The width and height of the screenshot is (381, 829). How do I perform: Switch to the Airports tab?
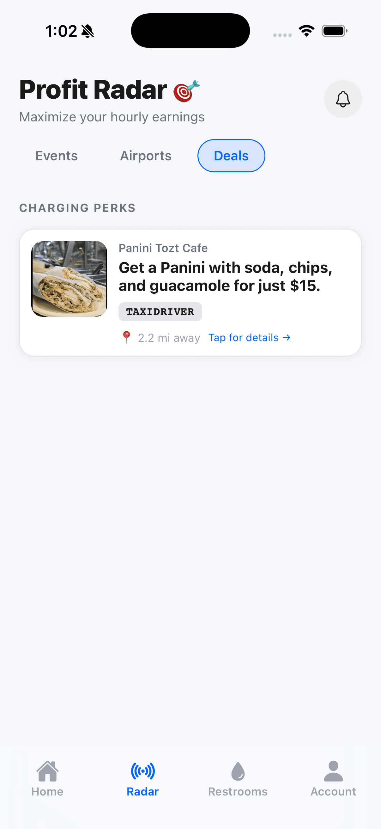pos(146,156)
